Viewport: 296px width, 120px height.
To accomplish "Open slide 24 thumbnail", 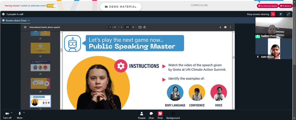I will [40, 83].
